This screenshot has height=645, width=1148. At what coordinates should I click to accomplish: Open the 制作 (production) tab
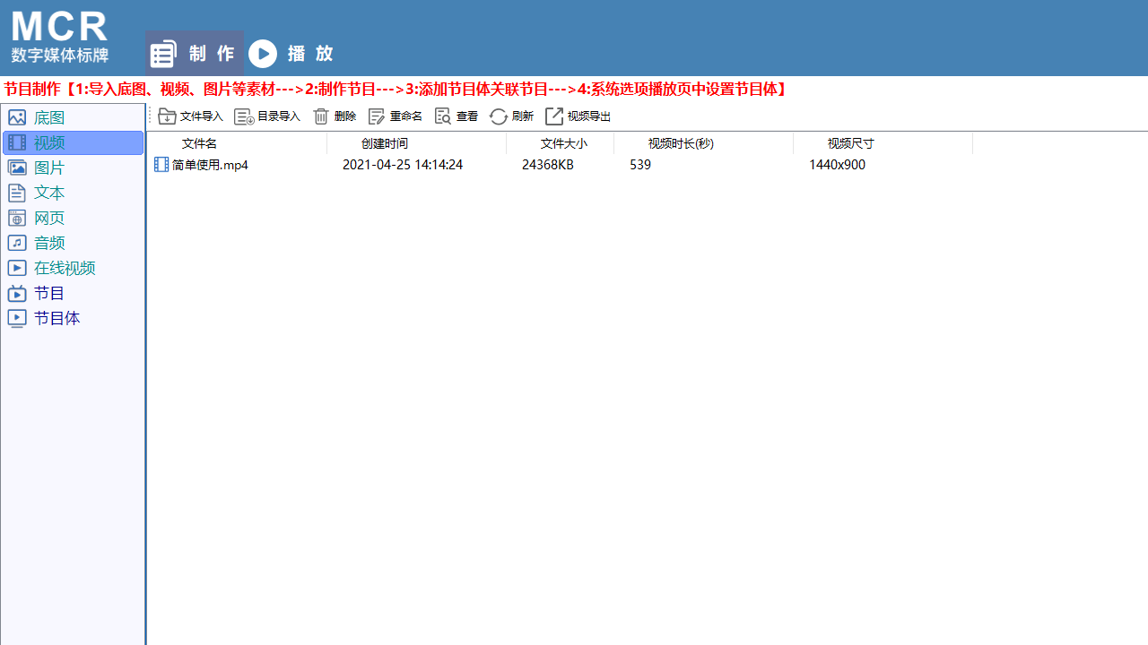194,54
